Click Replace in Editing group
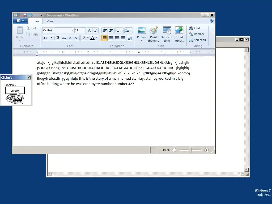 pyautogui.click(x=197, y=34)
